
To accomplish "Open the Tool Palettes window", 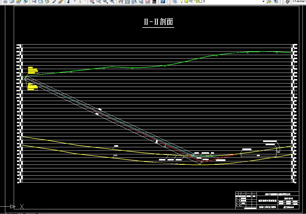I will coord(134,1).
